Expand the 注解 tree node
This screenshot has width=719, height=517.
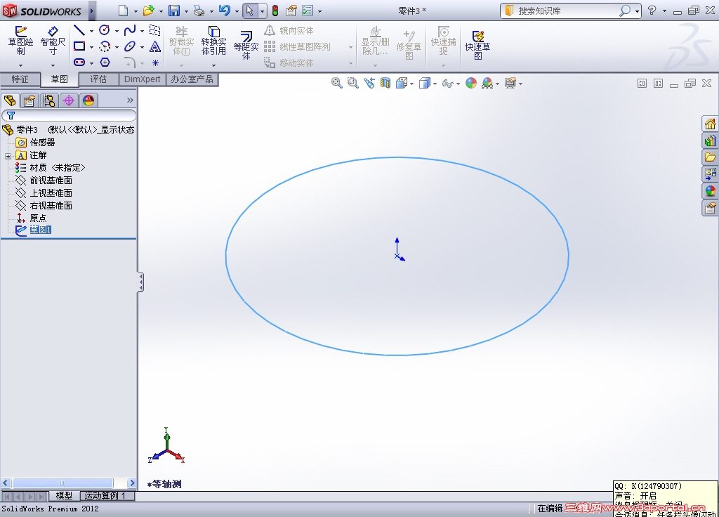(8, 156)
